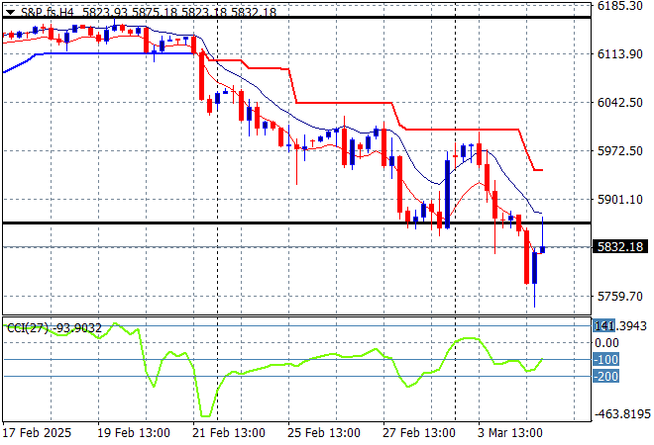This screenshot has height=445, width=654.
Task: Click the S&P.fs,H4 chart title text
Action: pyautogui.click(x=48, y=12)
